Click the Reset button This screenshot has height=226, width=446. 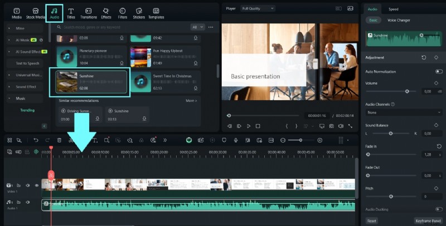372,221
